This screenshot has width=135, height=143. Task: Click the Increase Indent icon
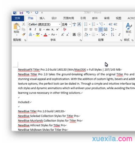115,24
